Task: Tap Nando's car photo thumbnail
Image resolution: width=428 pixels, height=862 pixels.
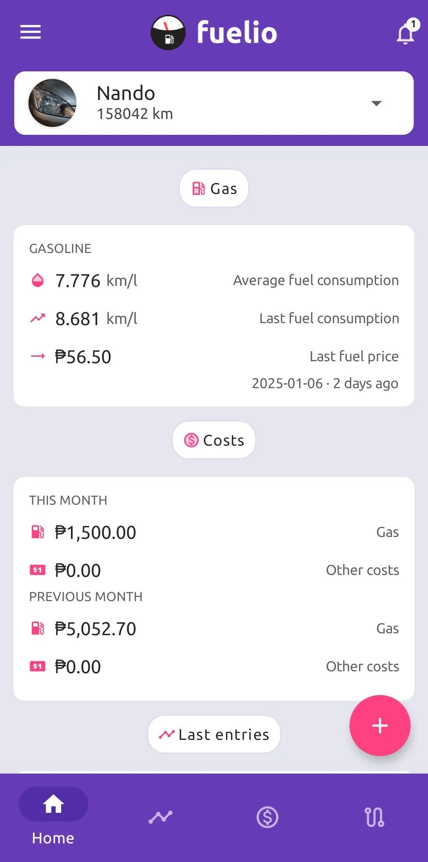Action: (52, 103)
